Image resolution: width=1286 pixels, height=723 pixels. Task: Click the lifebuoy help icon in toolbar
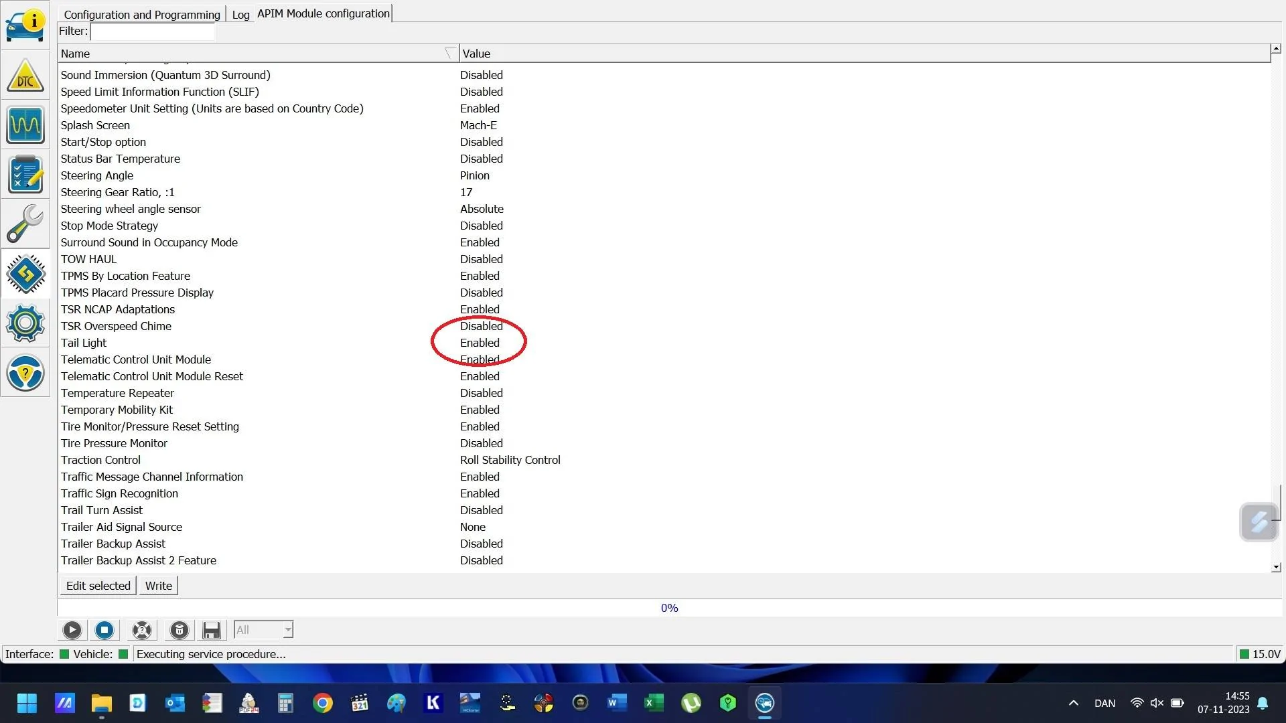pyautogui.click(x=142, y=630)
